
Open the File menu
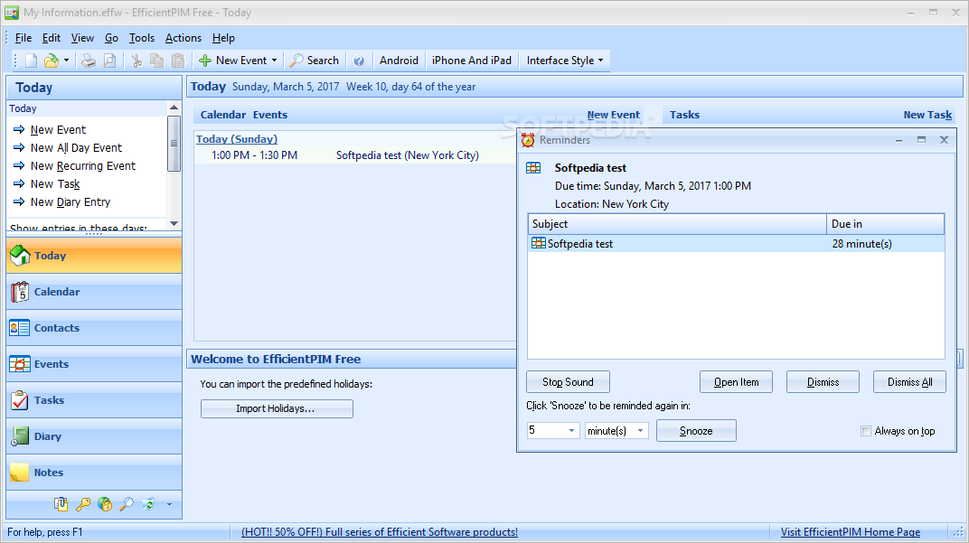[x=24, y=38]
